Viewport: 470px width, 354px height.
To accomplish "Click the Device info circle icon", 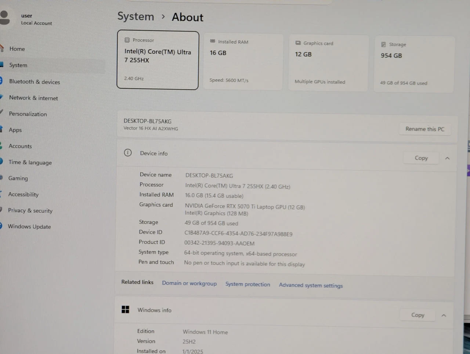I will coord(128,153).
